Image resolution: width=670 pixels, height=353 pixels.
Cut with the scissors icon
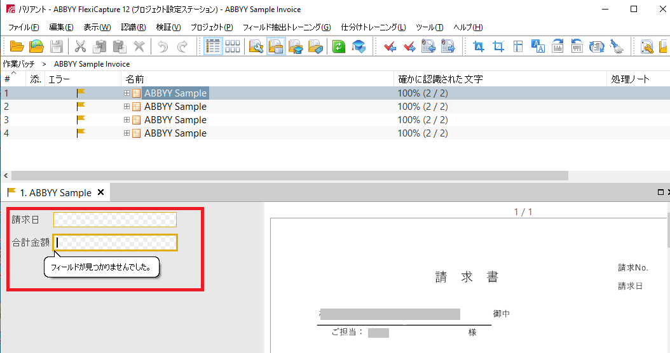[x=80, y=46]
